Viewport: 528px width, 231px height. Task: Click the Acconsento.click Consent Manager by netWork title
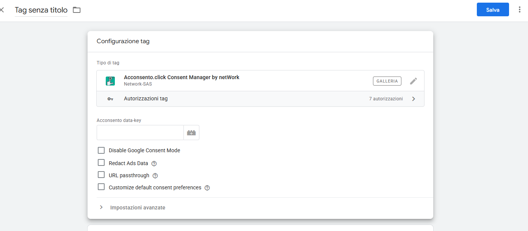(x=182, y=77)
